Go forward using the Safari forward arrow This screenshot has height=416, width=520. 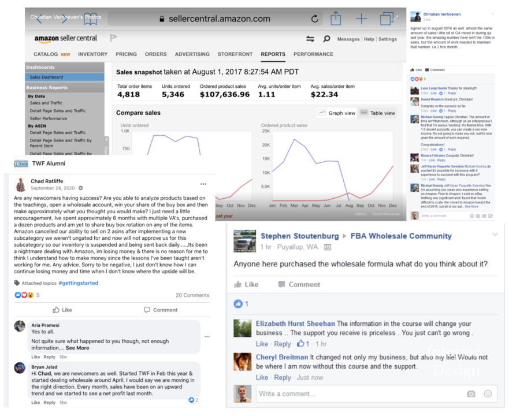pos(64,19)
